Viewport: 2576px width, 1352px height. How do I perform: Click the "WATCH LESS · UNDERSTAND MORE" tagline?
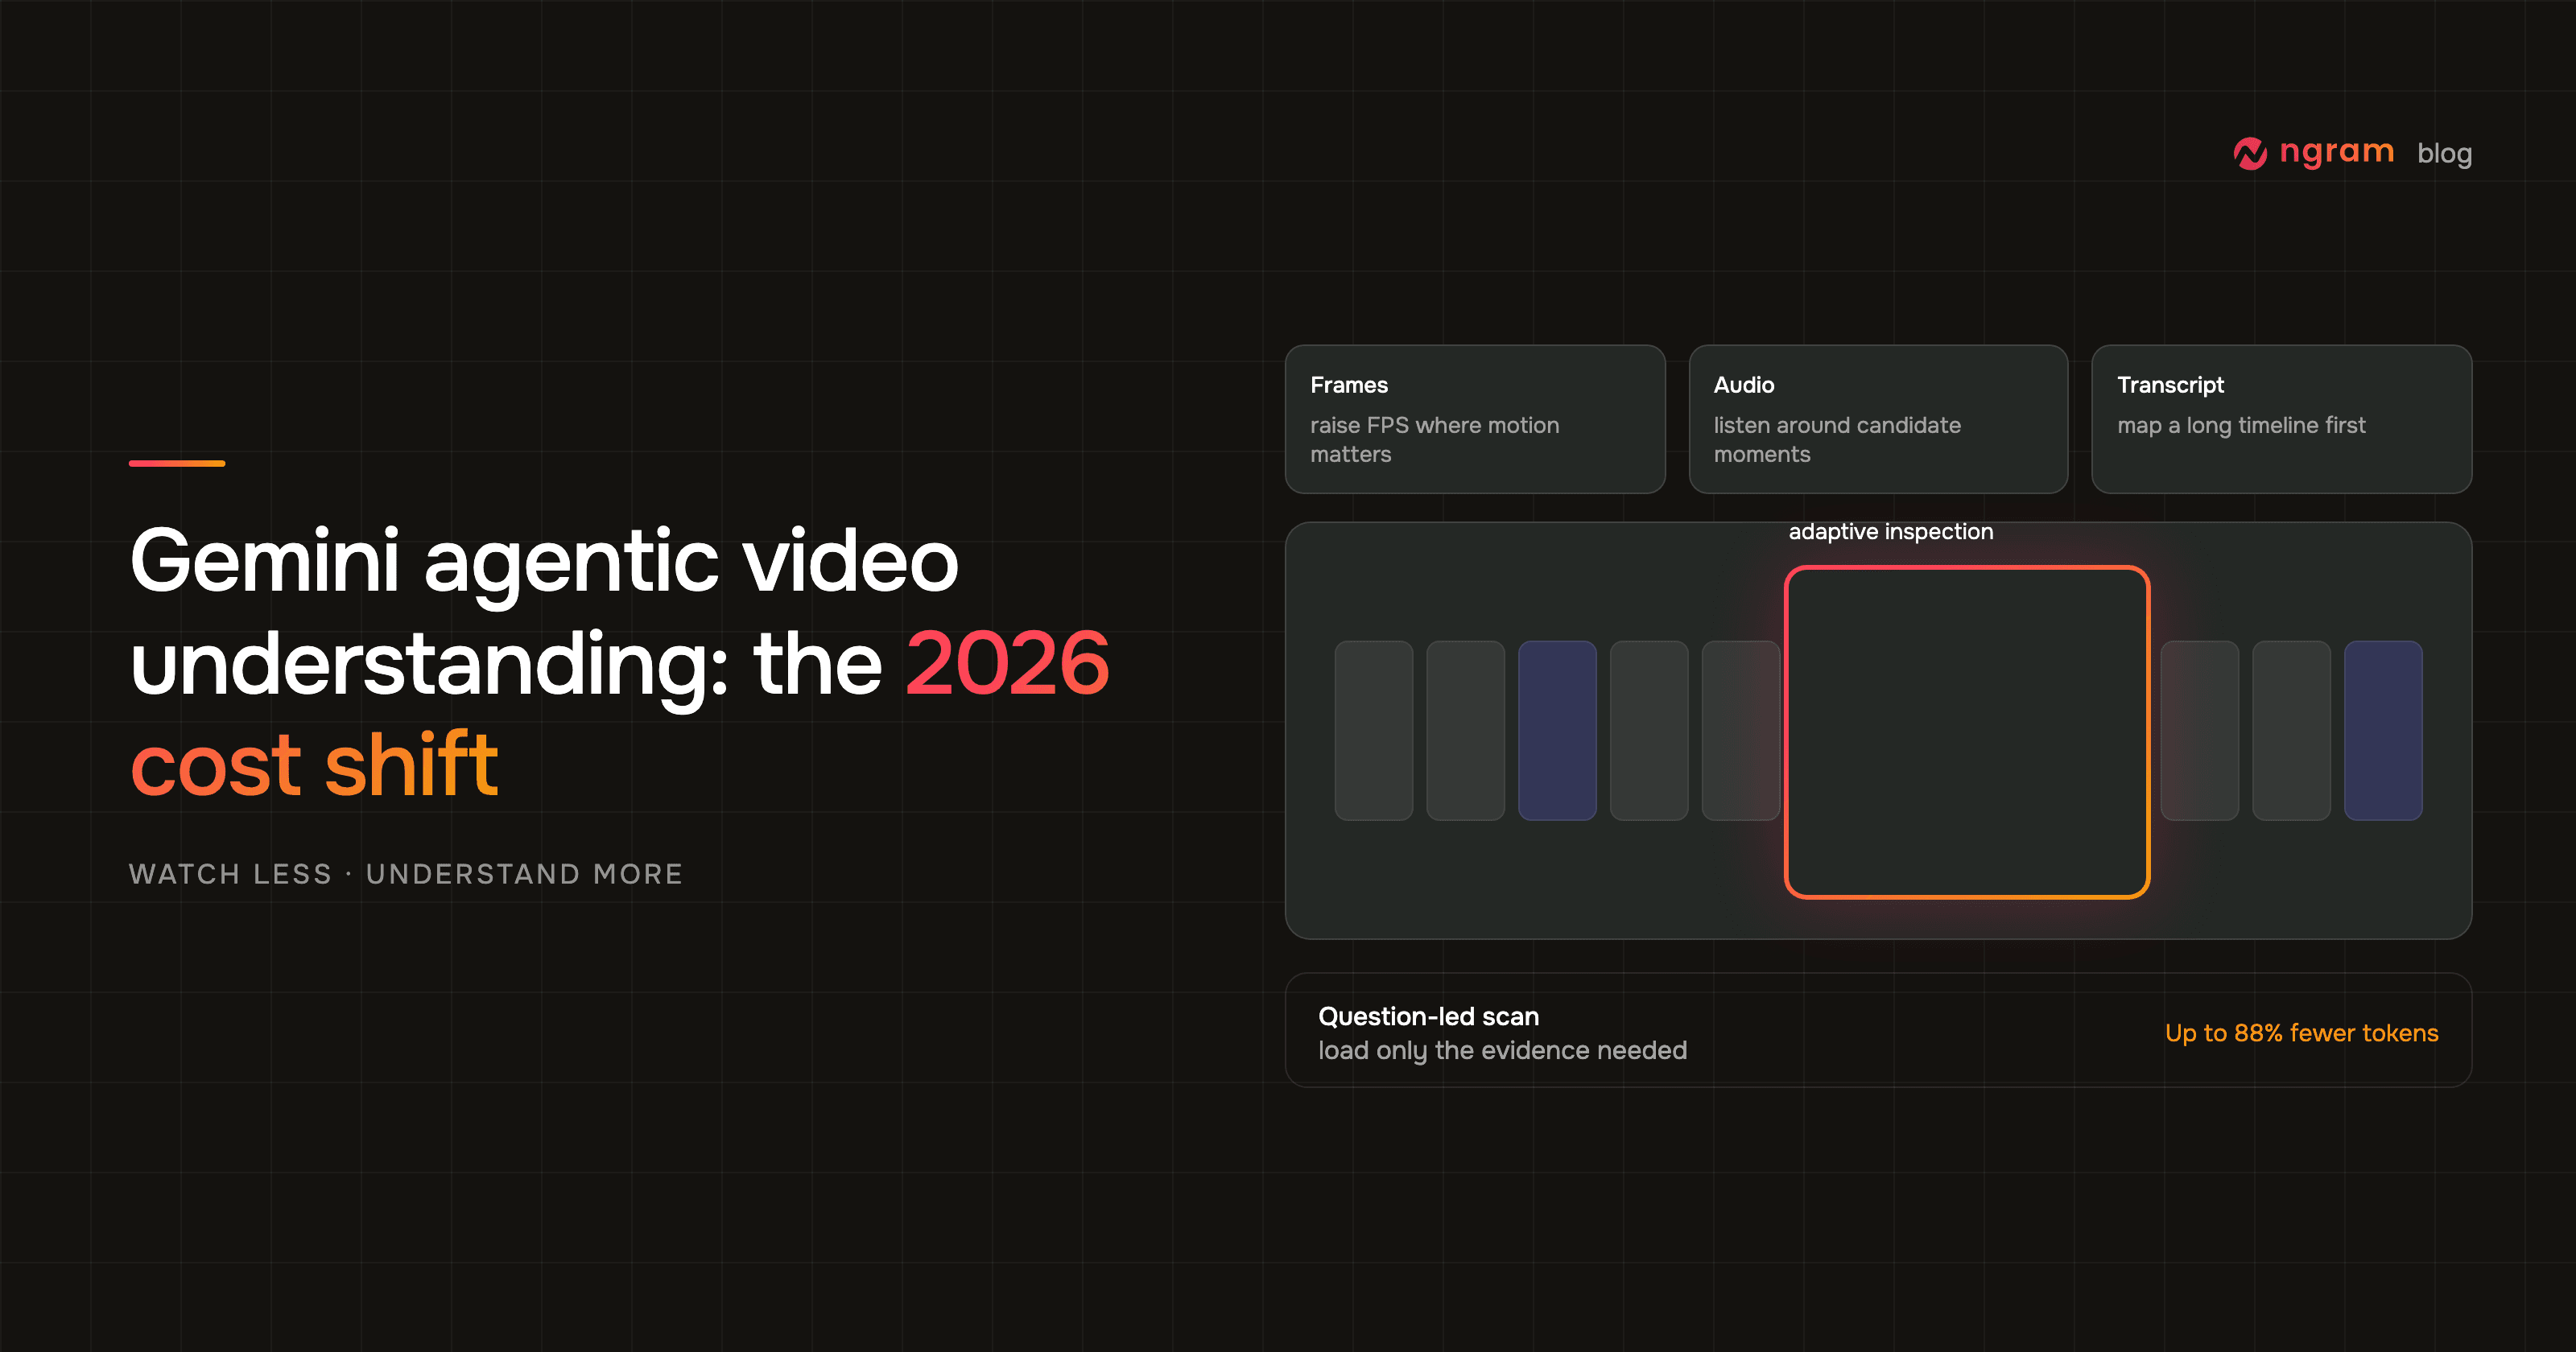click(406, 874)
